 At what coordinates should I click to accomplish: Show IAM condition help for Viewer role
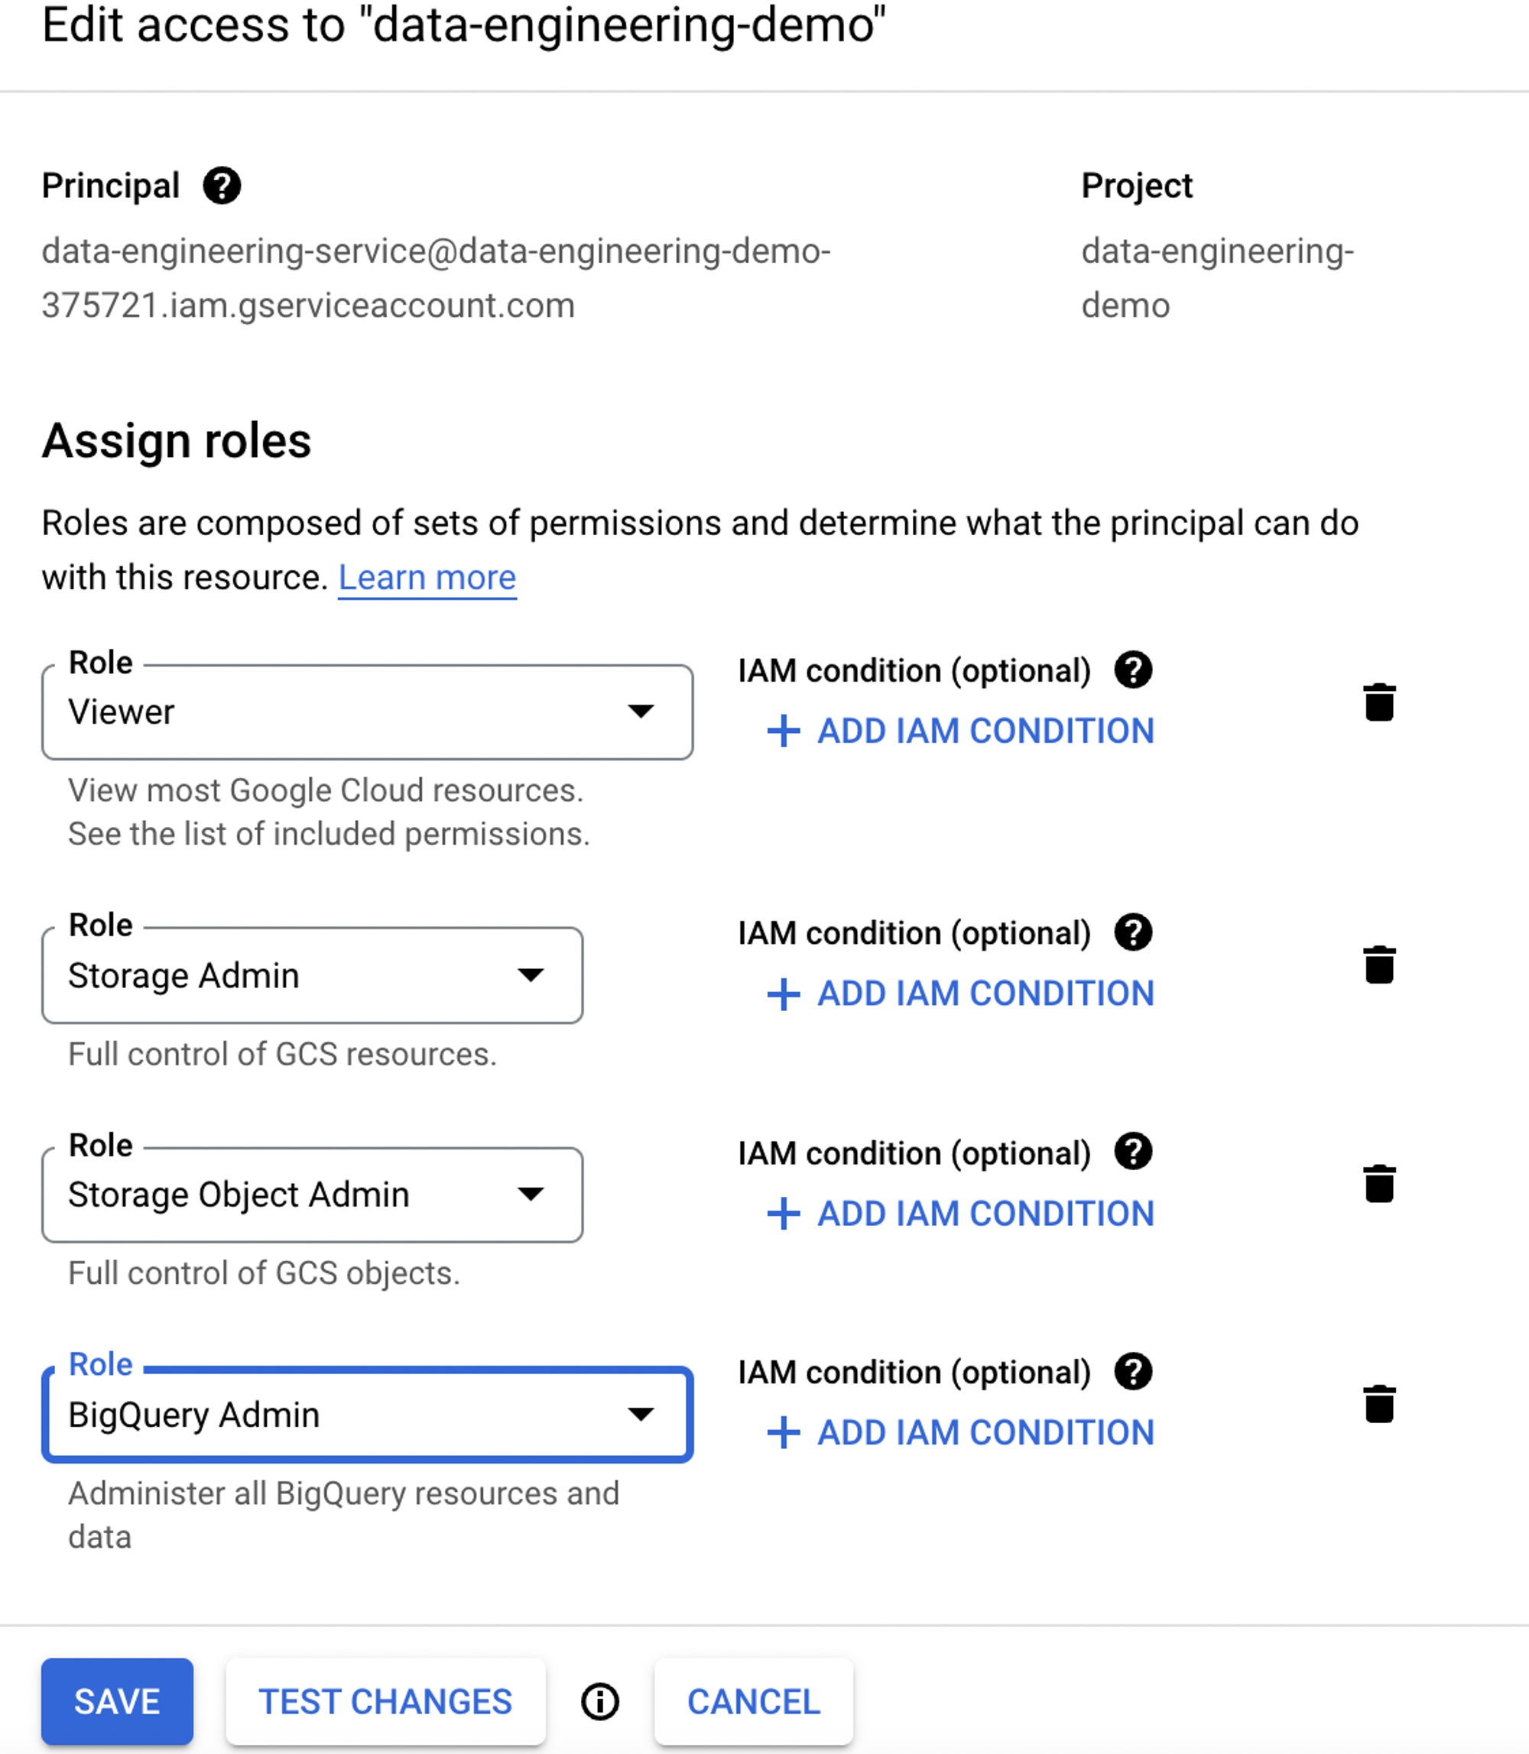point(1133,670)
